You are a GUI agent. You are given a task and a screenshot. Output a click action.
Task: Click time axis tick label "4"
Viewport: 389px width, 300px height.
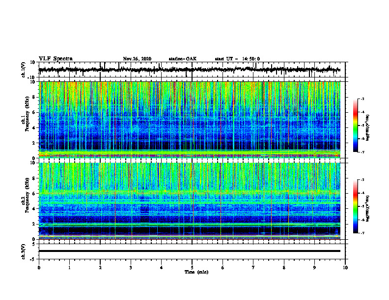point(161,268)
